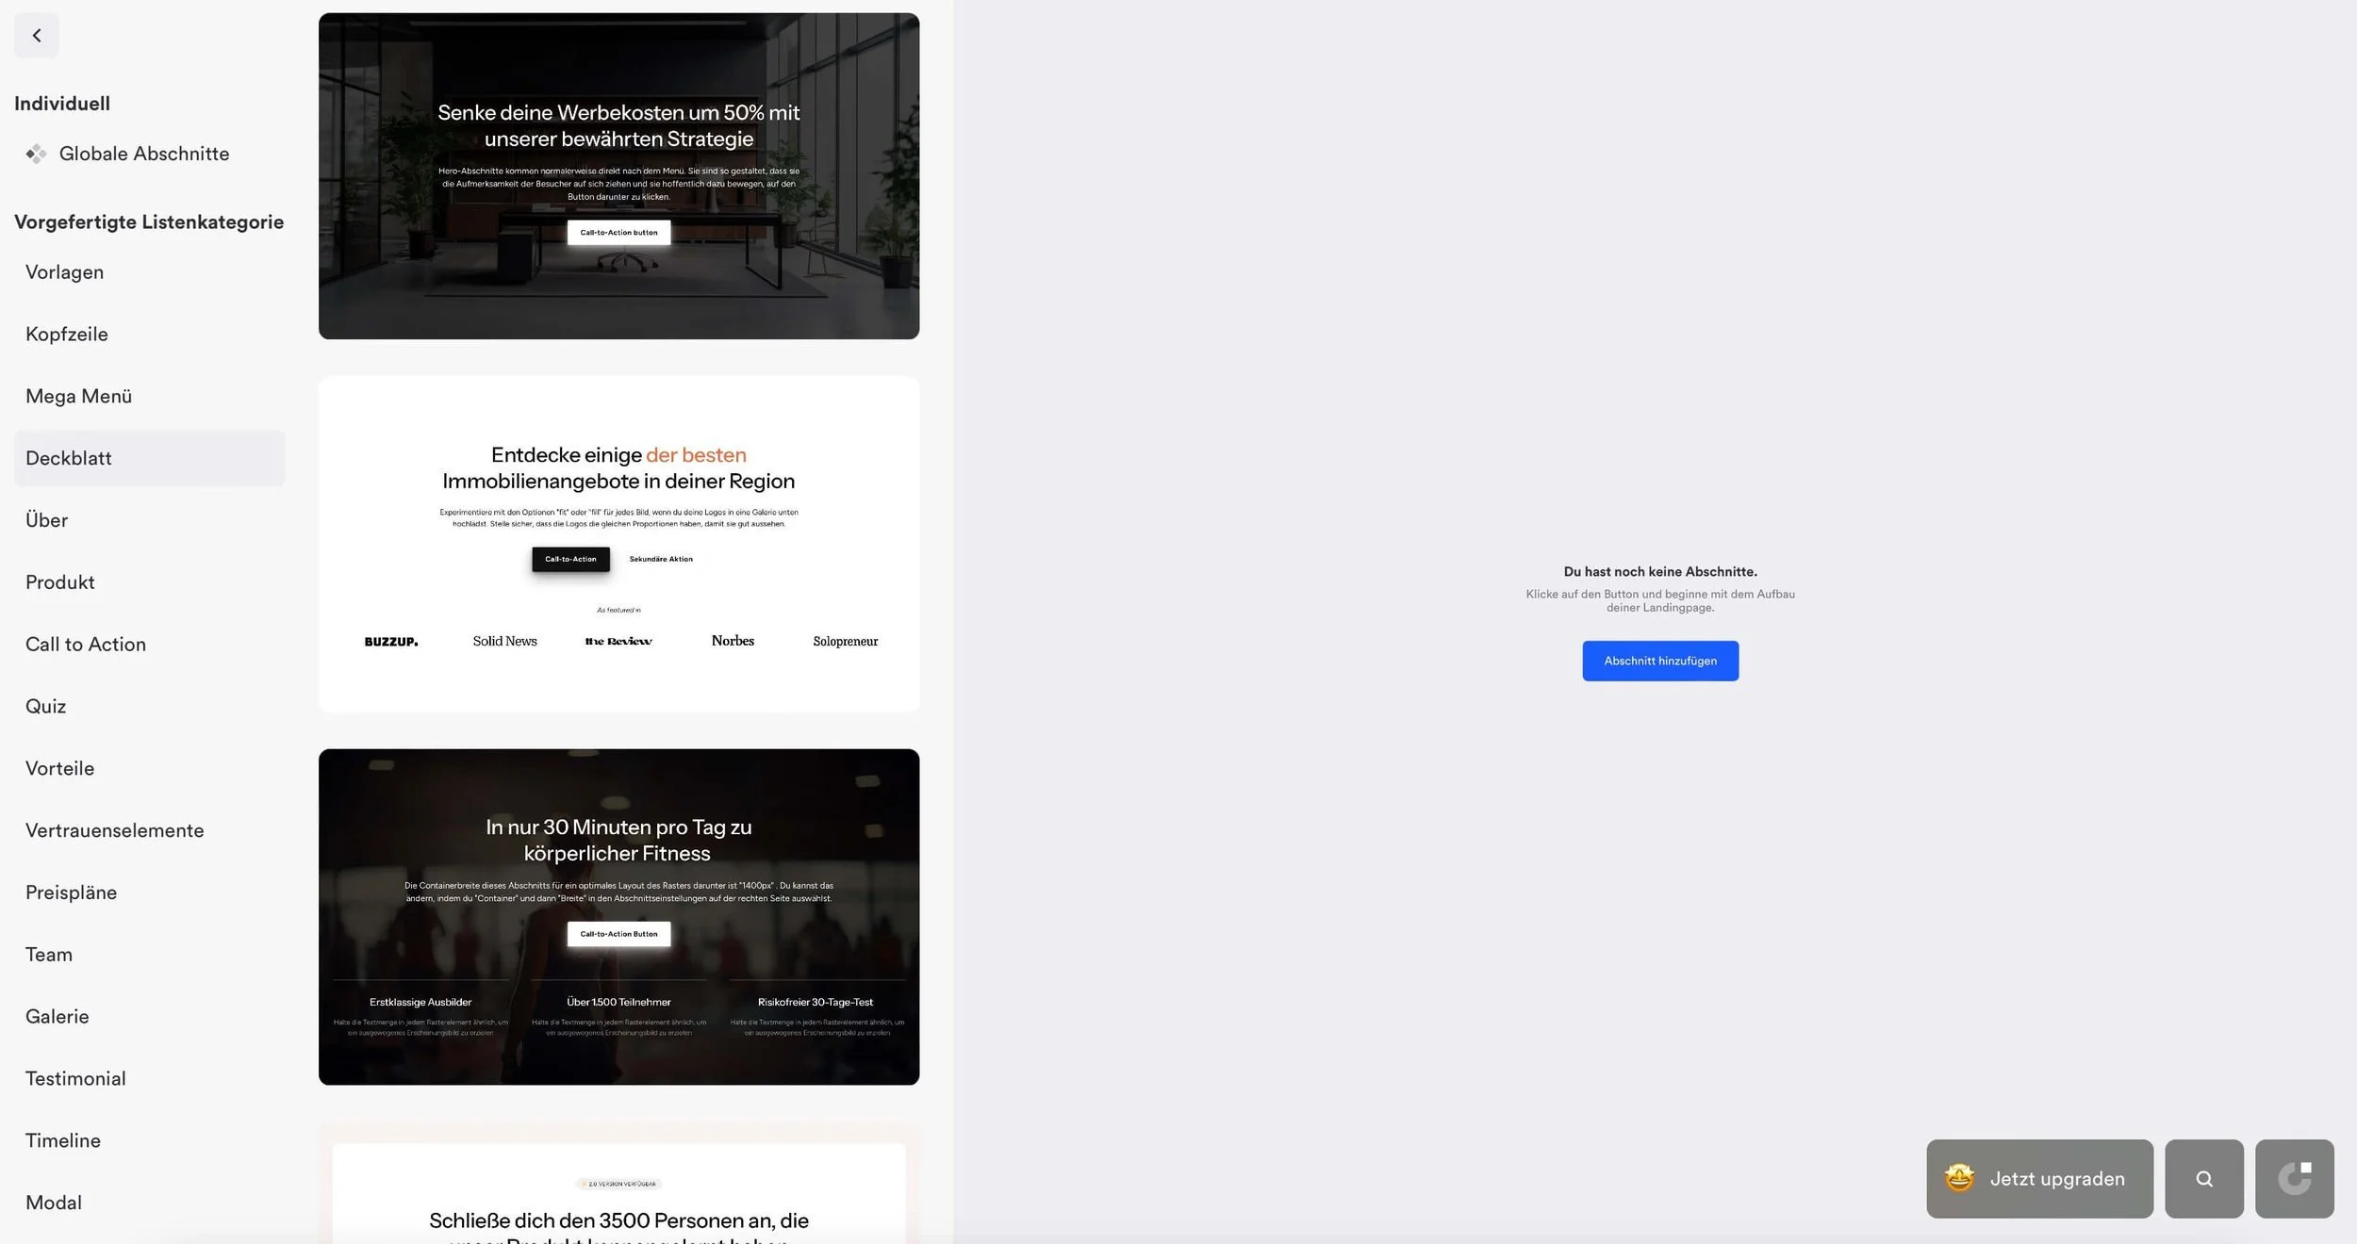Select the Fitness 30 Minuten hero template
2357x1244 pixels.
[618, 917]
